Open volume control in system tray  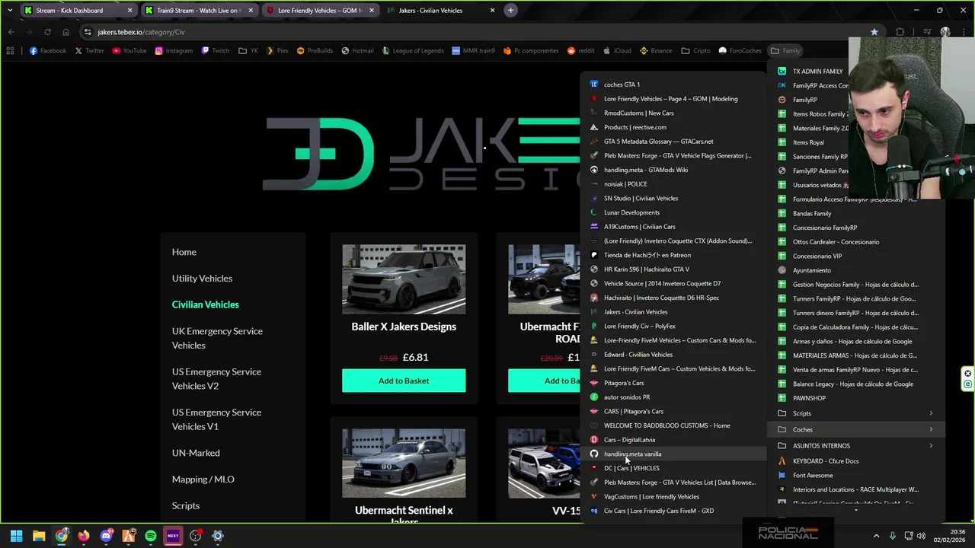(x=921, y=536)
